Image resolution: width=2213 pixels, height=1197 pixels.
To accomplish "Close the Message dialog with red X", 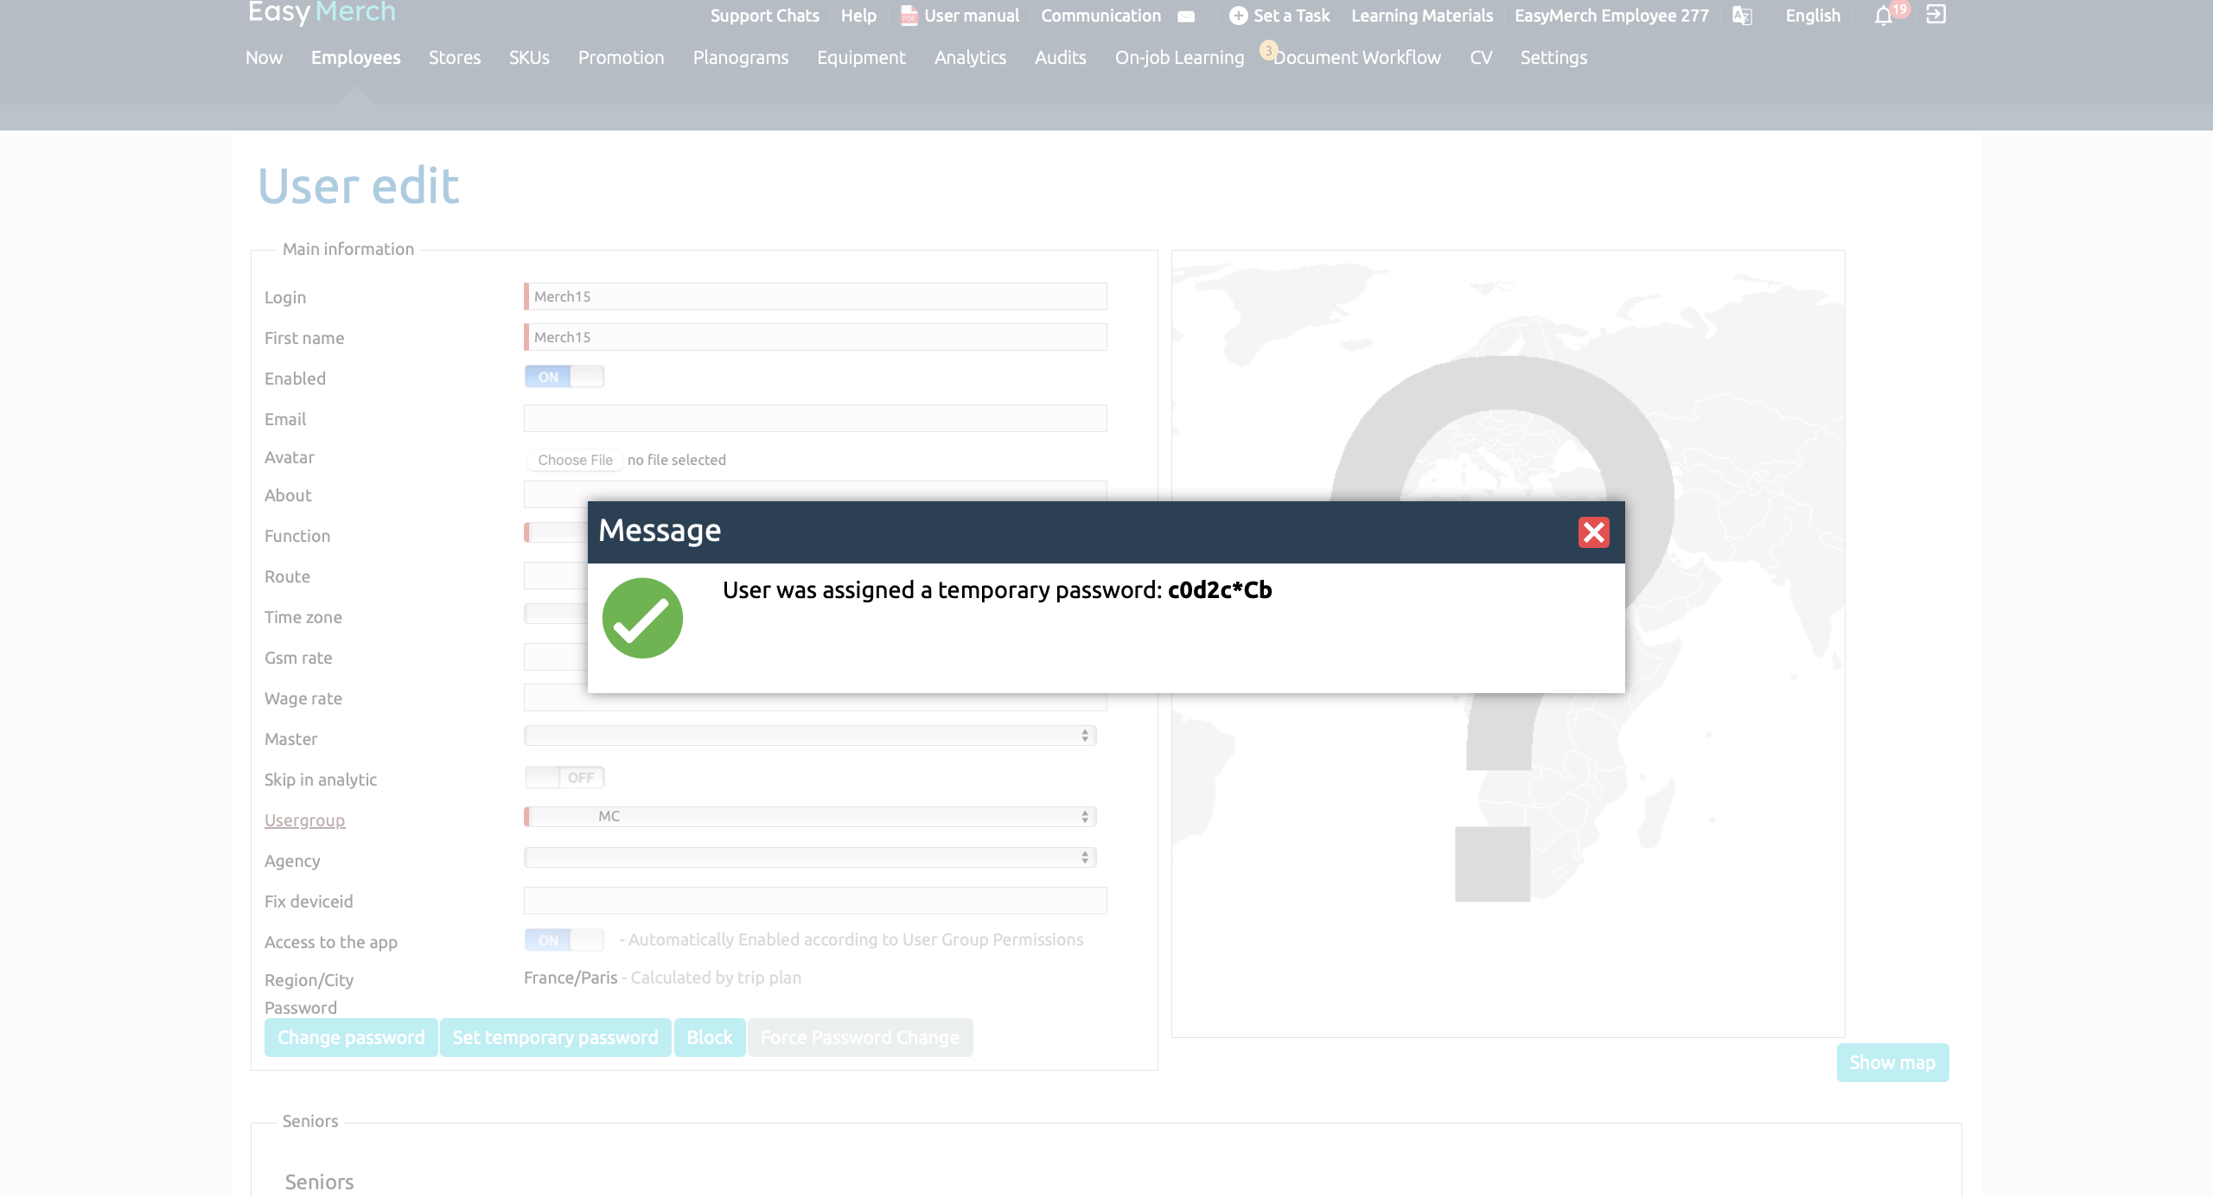I will [x=1593, y=532].
